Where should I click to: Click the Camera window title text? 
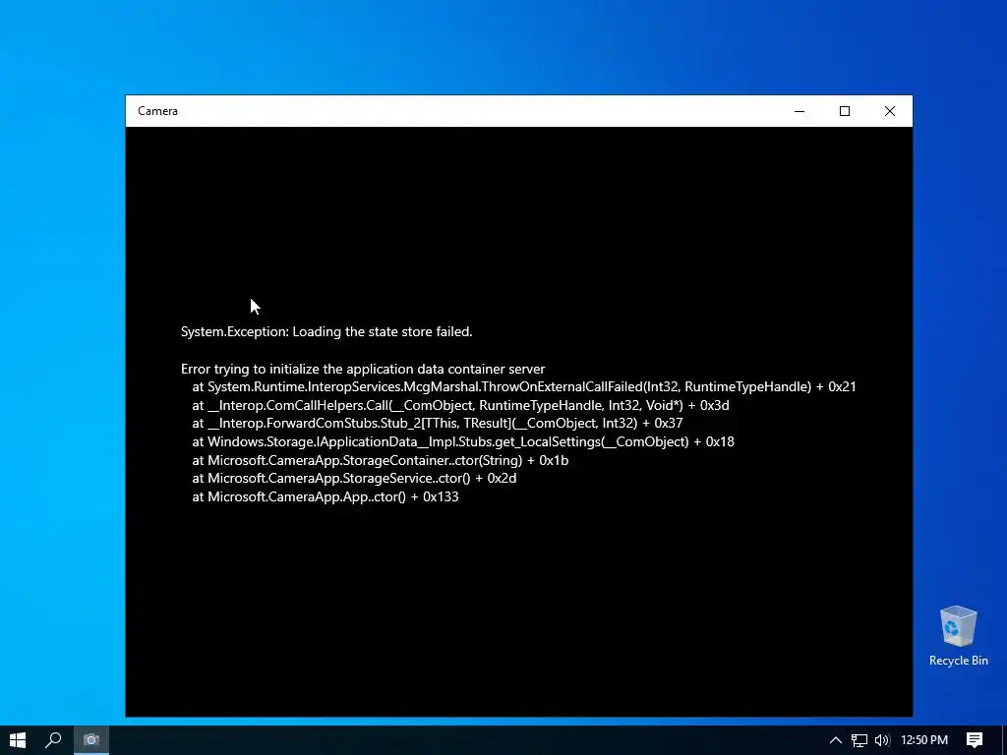pyautogui.click(x=157, y=111)
